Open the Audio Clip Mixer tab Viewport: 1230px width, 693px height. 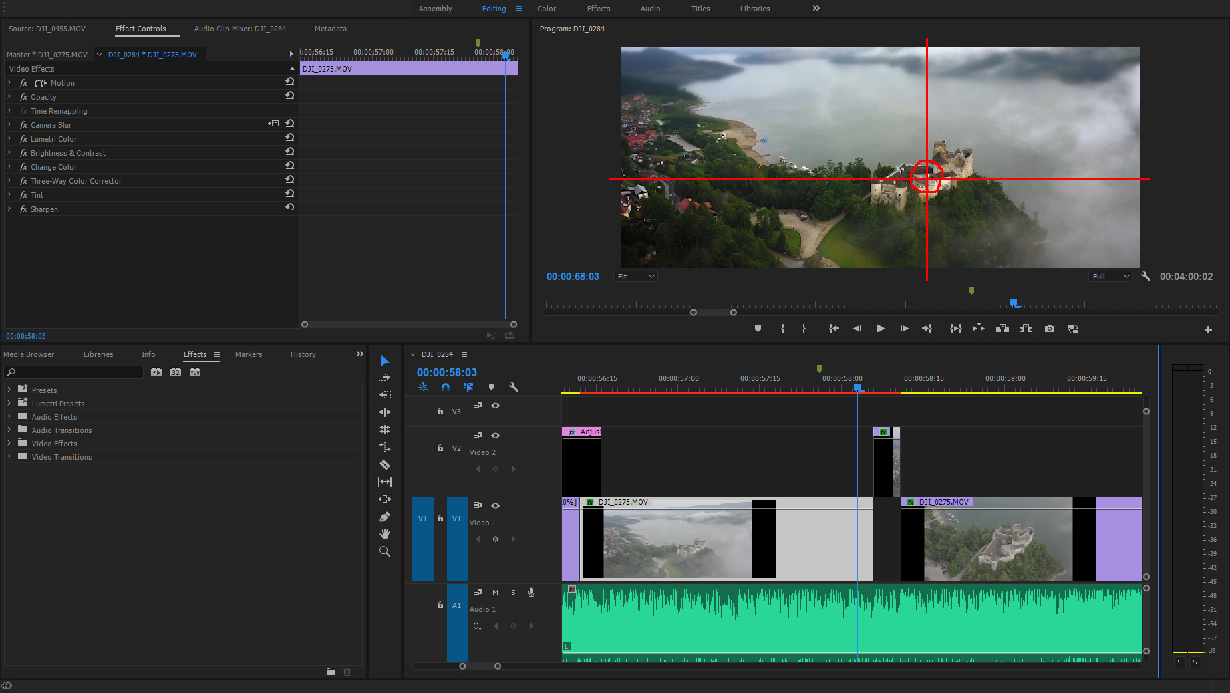240,29
